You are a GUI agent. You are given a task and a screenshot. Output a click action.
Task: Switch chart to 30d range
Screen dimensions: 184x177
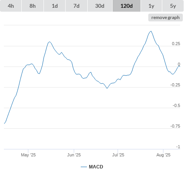tap(100, 6)
